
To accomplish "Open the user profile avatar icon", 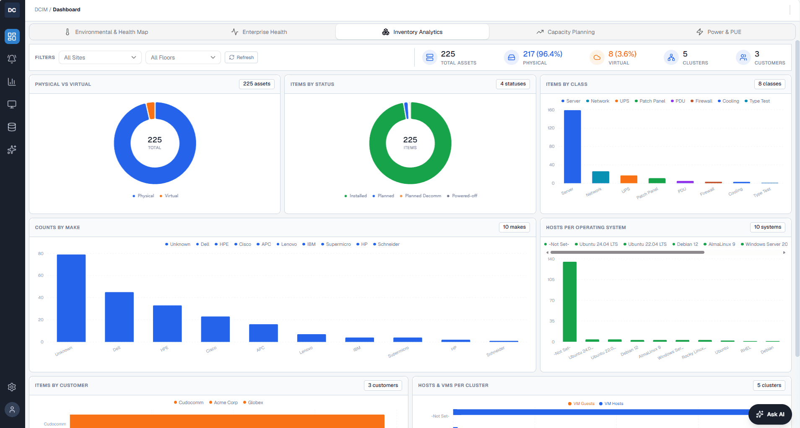I will 12,410.
